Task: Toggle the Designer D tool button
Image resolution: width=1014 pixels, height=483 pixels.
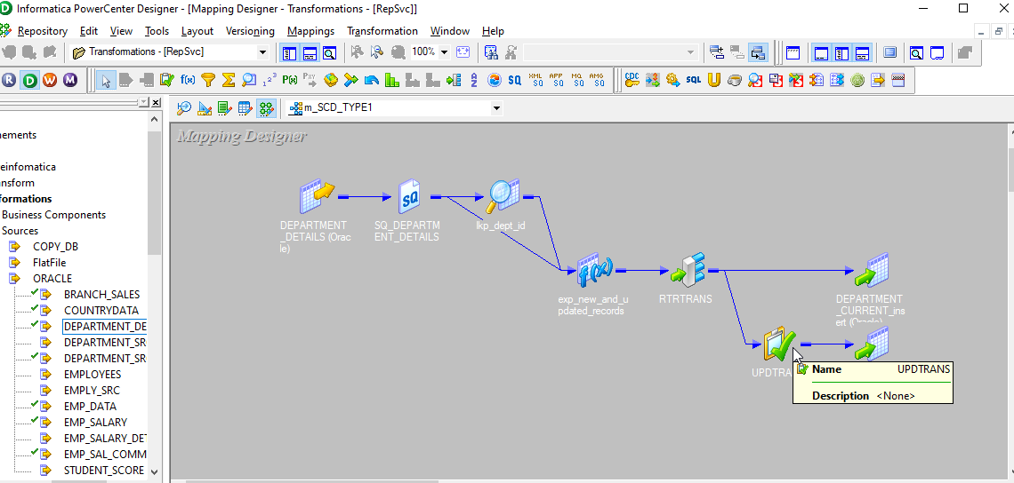Action: (x=29, y=80)
